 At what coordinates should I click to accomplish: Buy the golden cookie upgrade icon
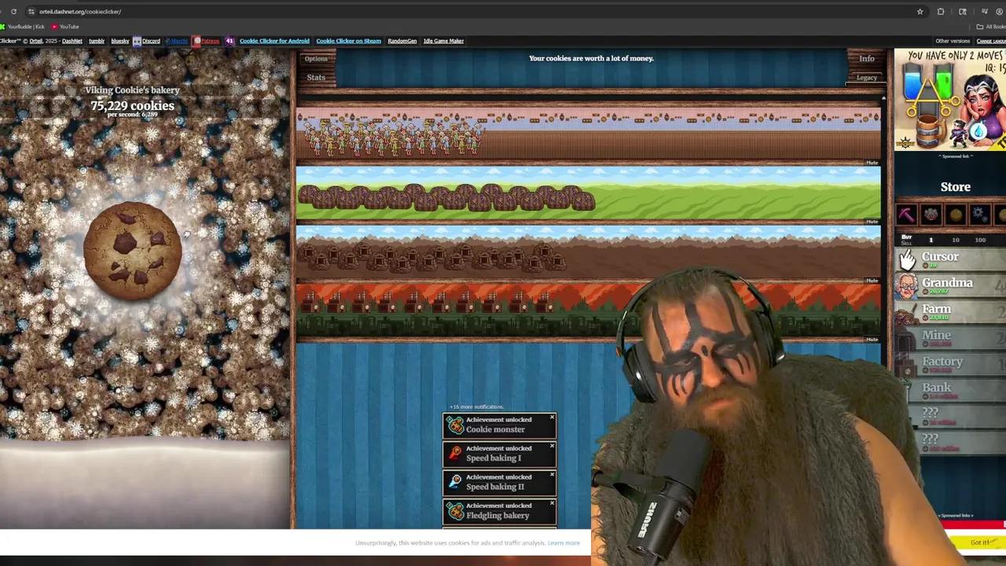coord(955,215)
